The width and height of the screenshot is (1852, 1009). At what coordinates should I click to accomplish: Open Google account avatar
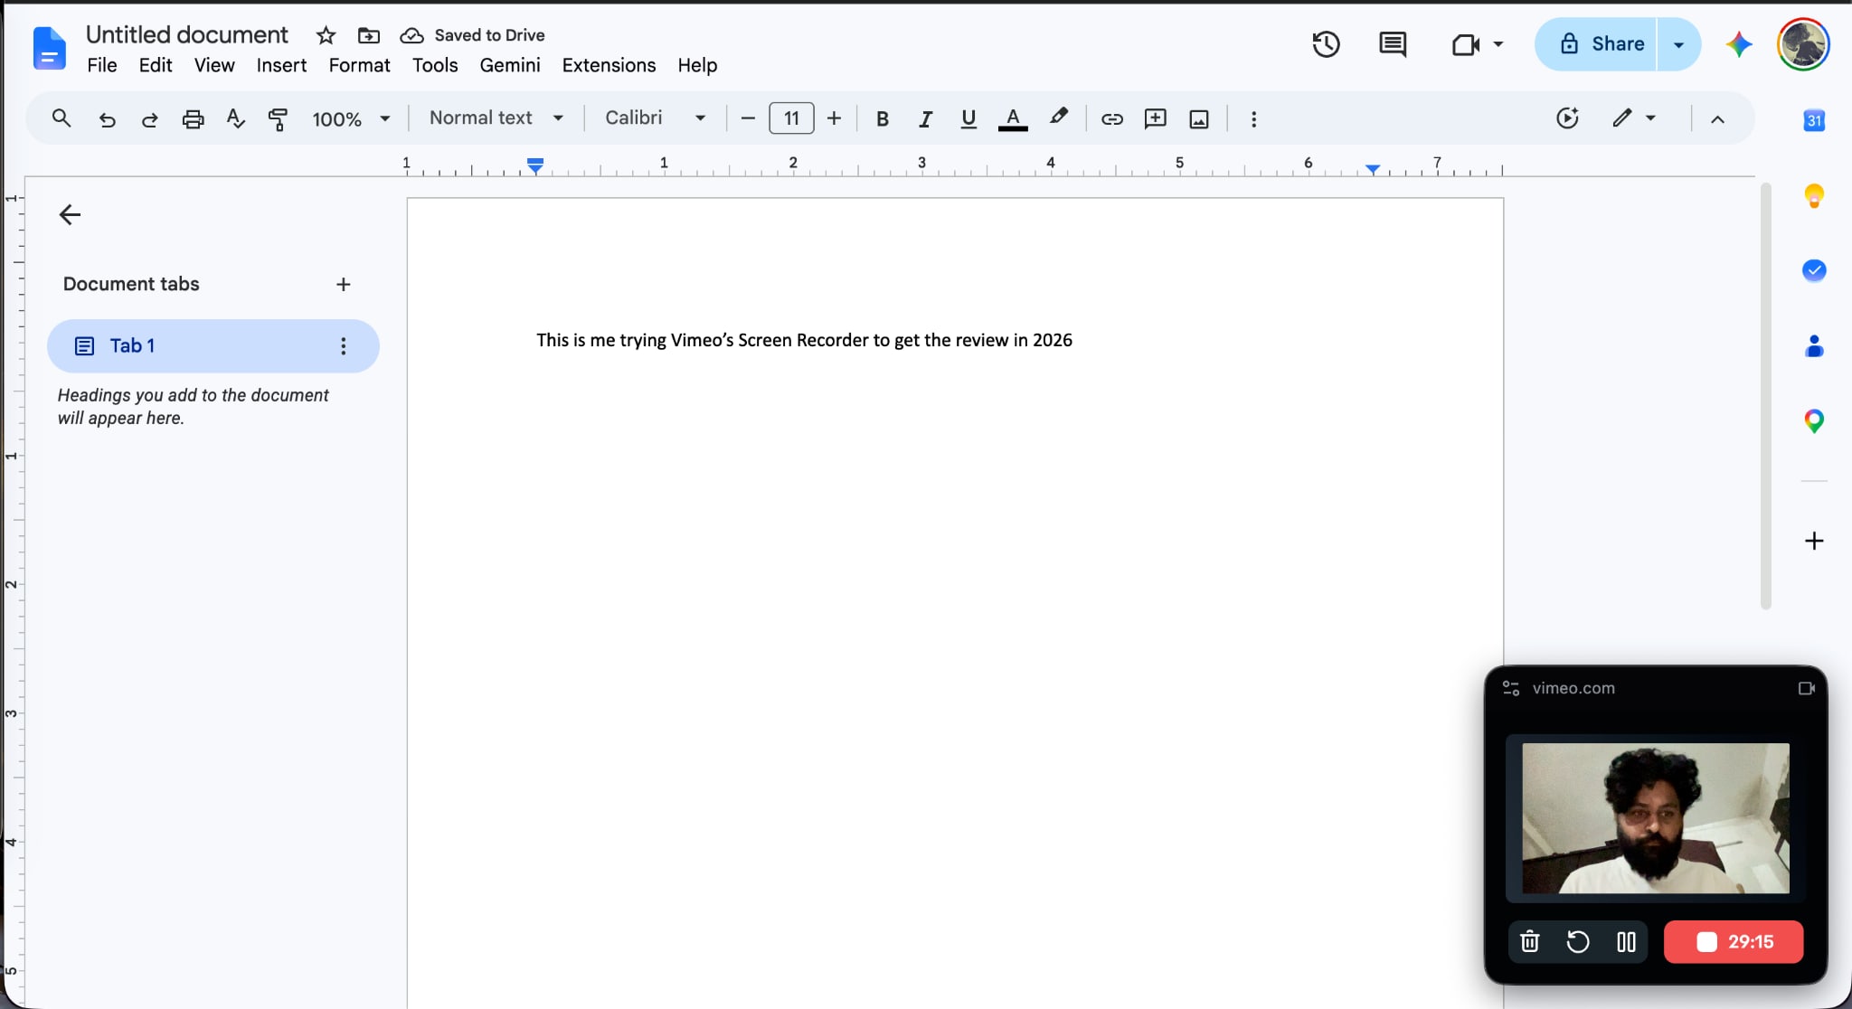1803,44
